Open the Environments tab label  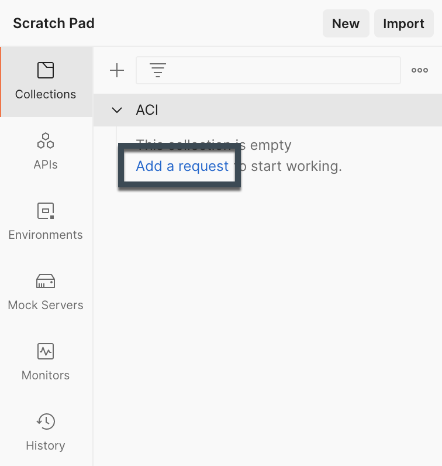[x=46, y=235]
